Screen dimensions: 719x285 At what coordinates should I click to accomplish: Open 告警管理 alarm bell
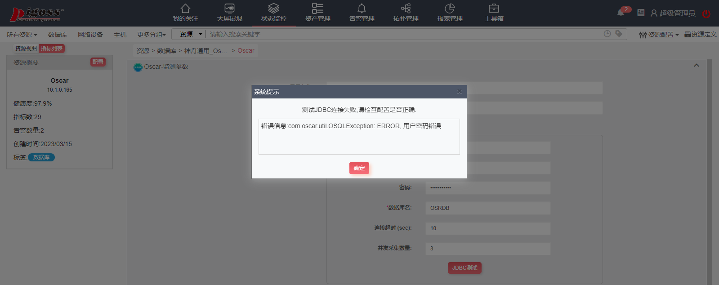coord(362,13)
